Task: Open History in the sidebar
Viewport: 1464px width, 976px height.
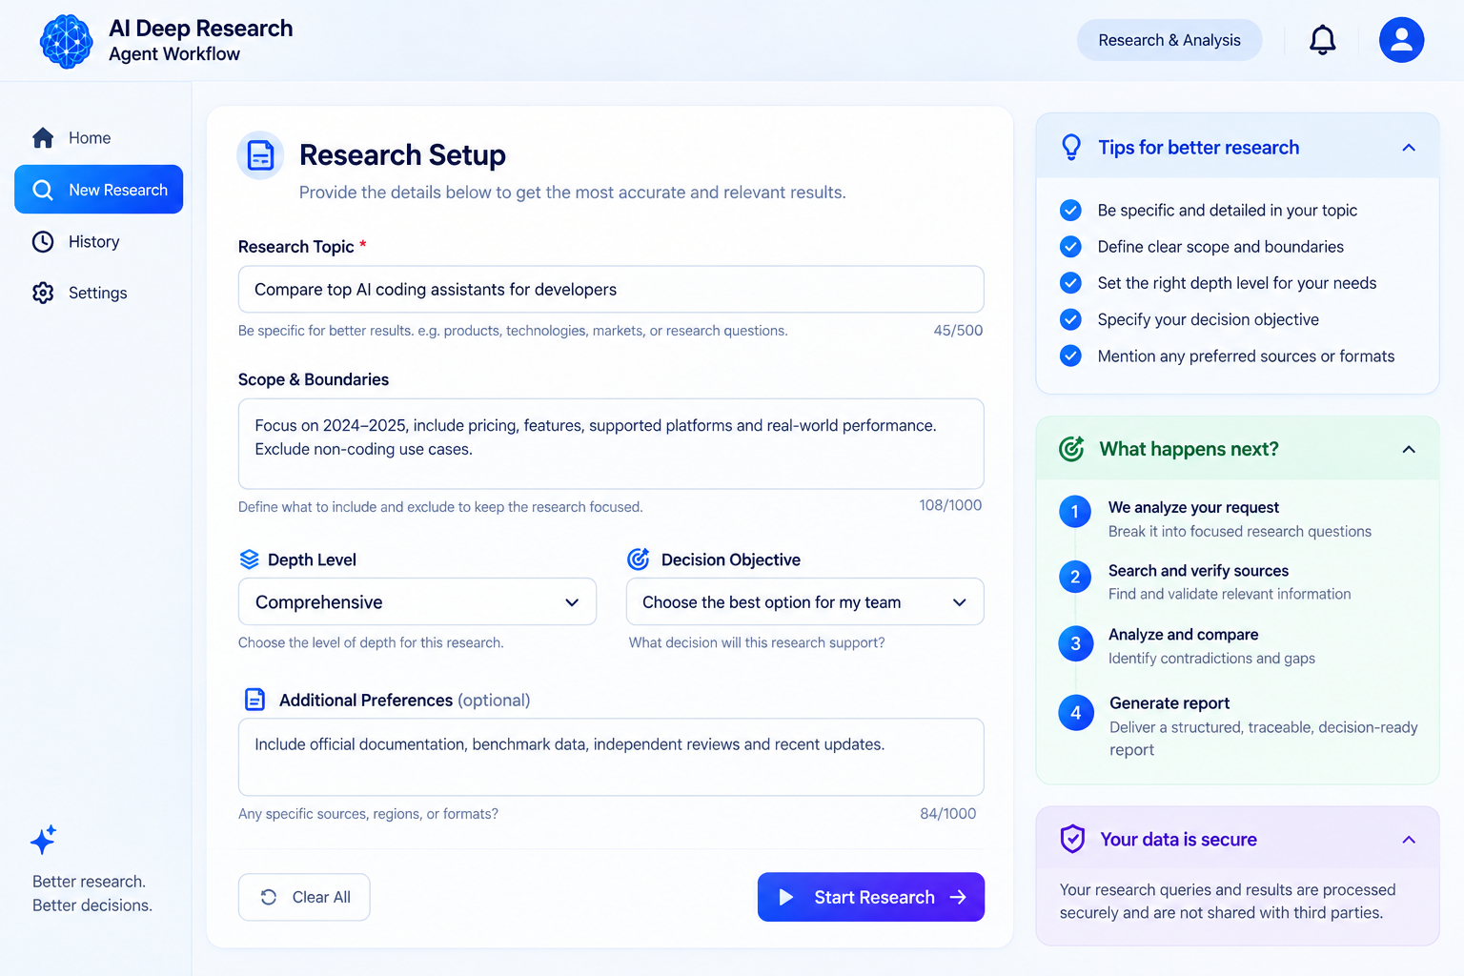Action: click(98, 242)
